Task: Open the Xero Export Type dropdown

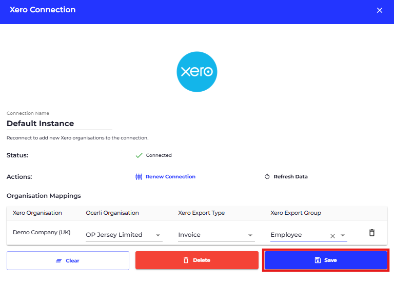Action: 216,235
